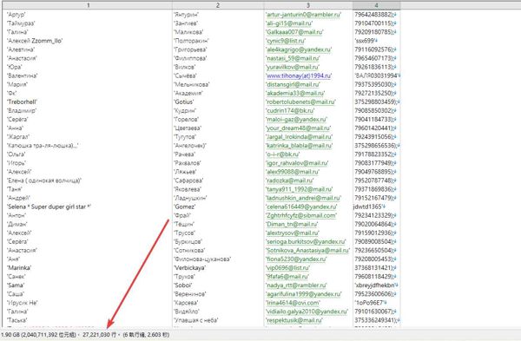Select the 'xbreyjdfhekbn' value in column 4

375,285
